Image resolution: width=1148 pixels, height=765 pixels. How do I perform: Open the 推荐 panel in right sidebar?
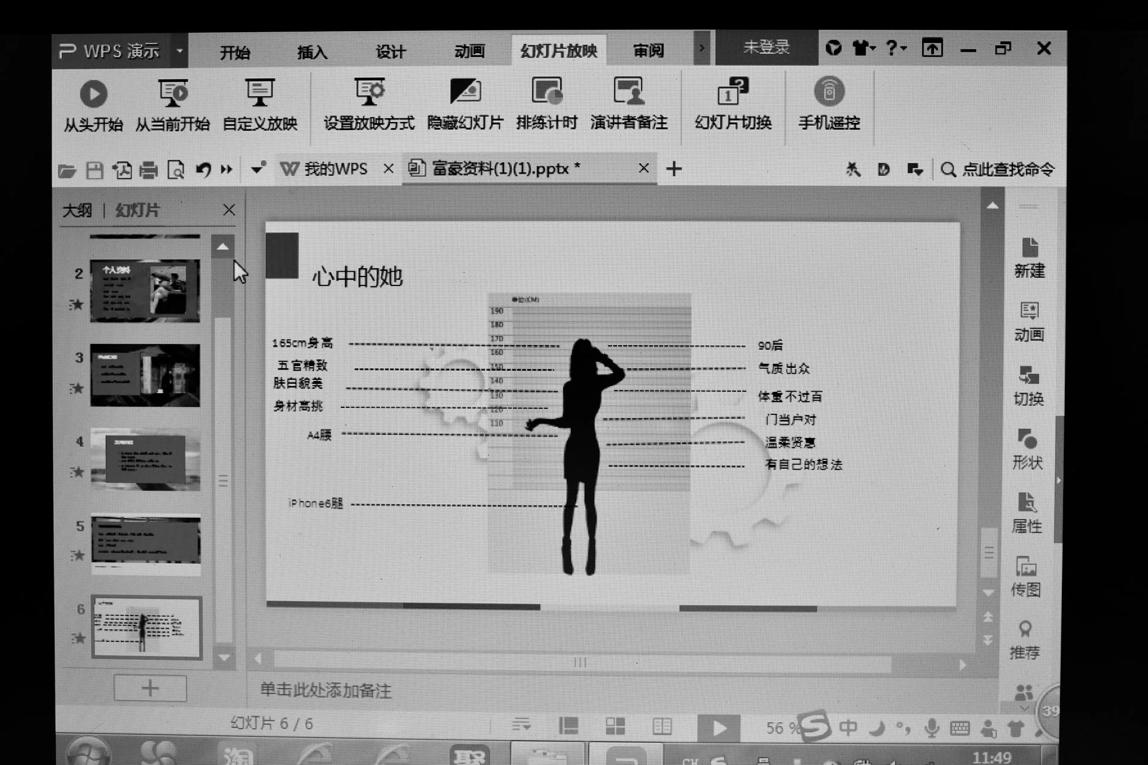click(x=1025, y=640)
